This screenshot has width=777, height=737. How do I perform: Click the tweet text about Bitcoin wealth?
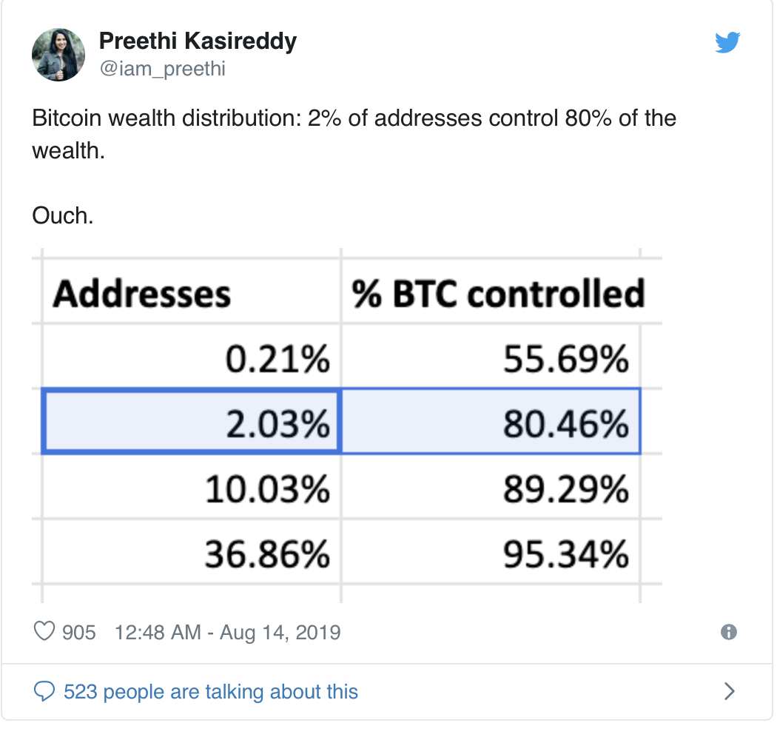coord(354,135)
